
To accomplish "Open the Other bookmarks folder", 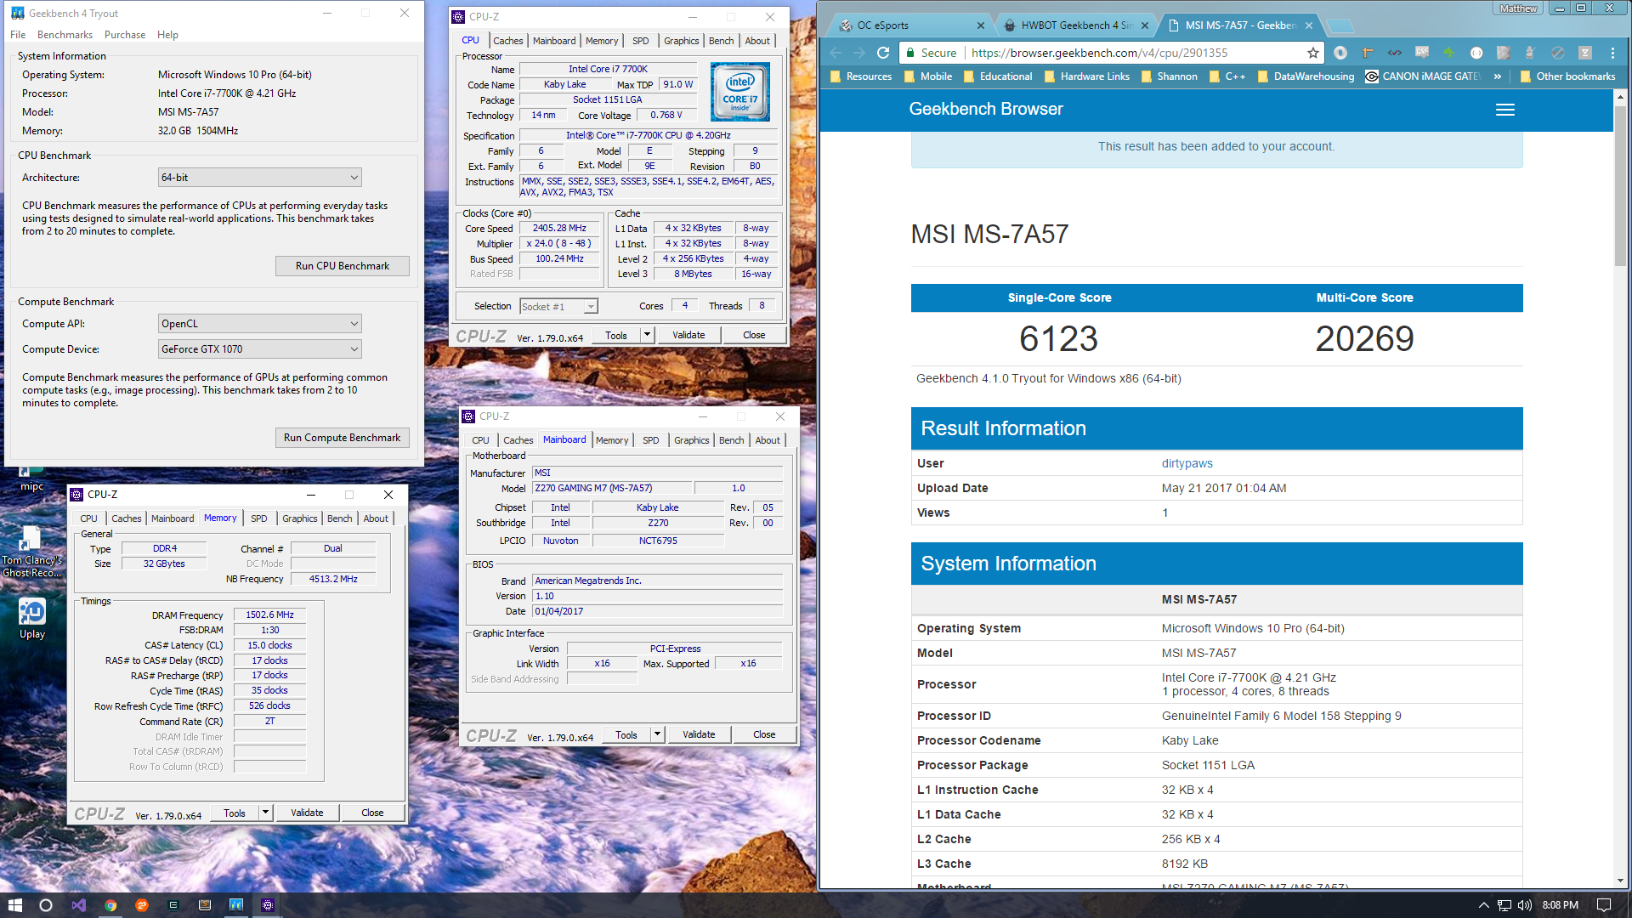I will click(x=1567, y=76).
